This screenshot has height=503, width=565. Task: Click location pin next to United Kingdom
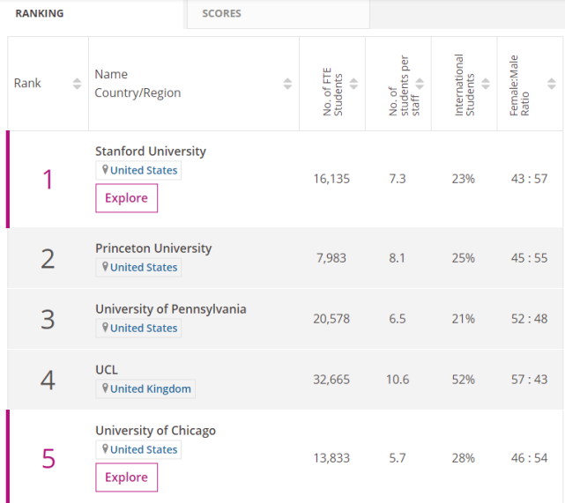pyautogui.click(x=105, y=388)
